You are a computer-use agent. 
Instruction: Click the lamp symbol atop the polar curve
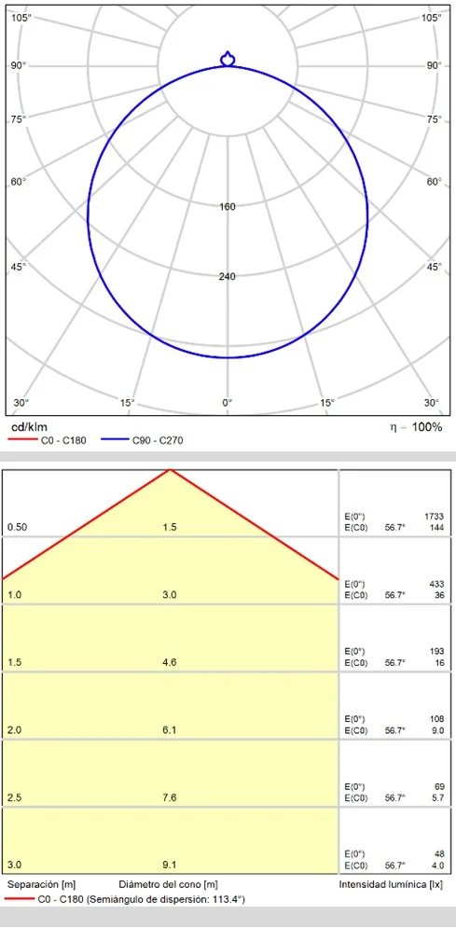[228, 59]
